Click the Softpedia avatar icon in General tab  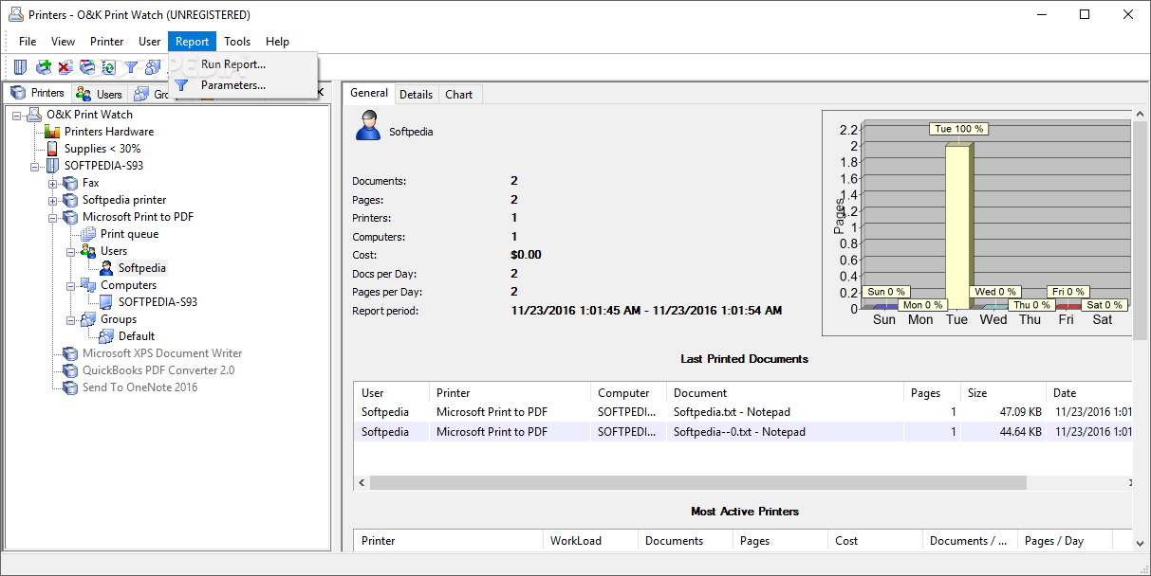pyautogui.click(x=368, y=125)
